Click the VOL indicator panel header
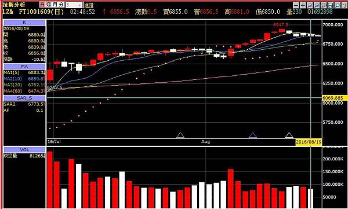 click(24, 150)
